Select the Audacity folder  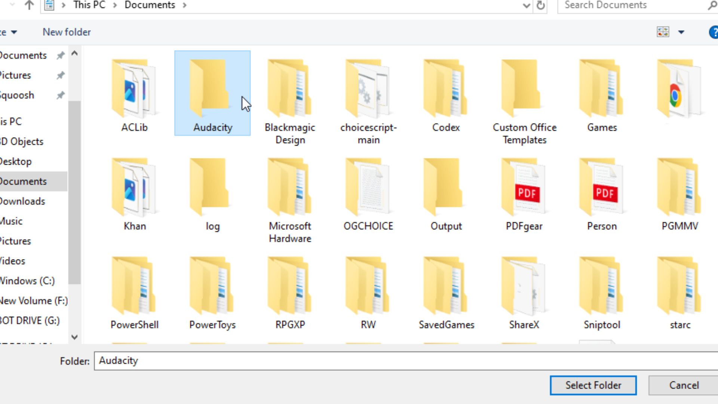coord(212,93)
